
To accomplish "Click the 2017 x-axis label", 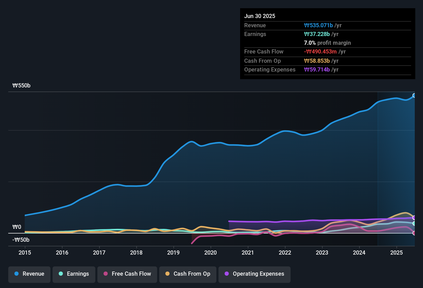I will 99,253.
